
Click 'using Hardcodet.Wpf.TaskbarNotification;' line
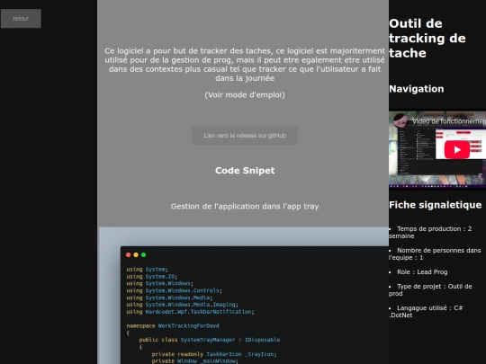(190, 312)
